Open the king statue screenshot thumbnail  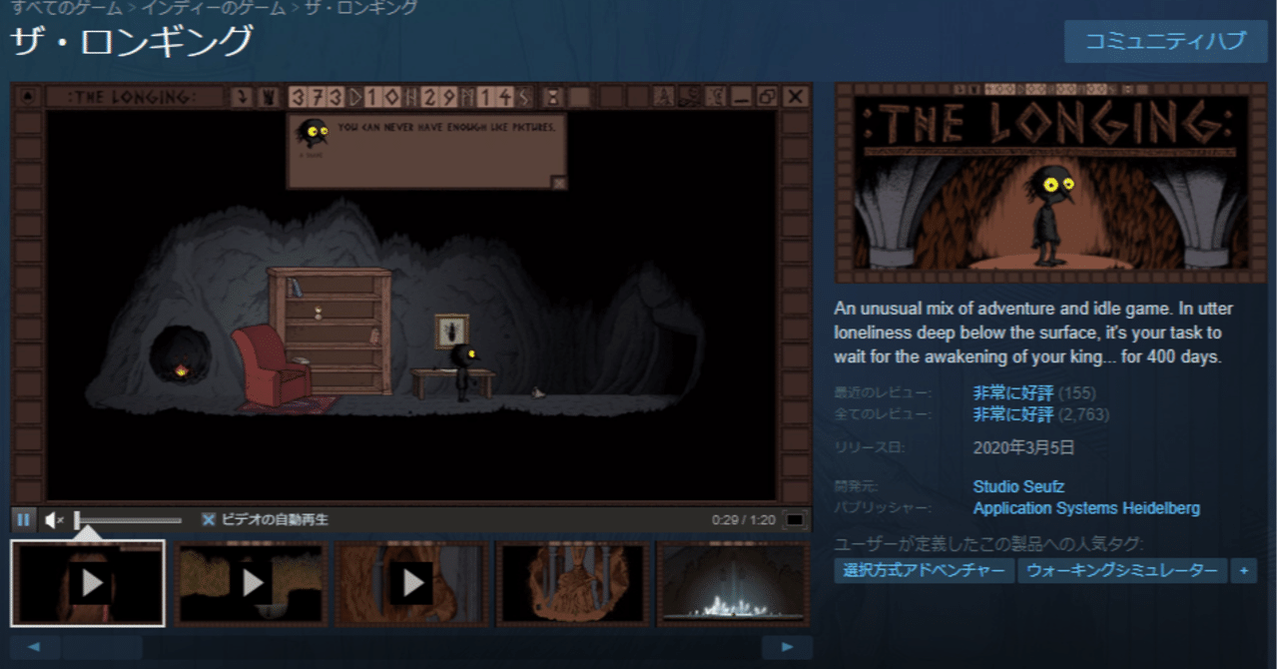[572, 583]
